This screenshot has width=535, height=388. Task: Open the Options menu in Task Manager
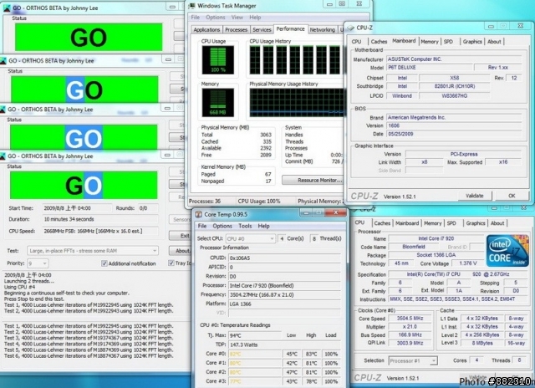(x=216, y=17)
